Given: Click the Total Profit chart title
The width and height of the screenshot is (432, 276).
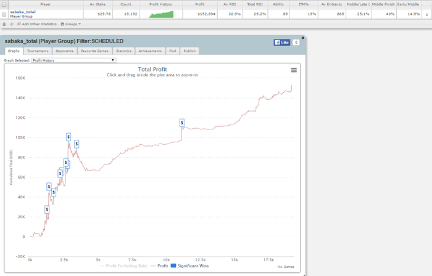Looking at the screenshot, I should click(x=152, y=69).
